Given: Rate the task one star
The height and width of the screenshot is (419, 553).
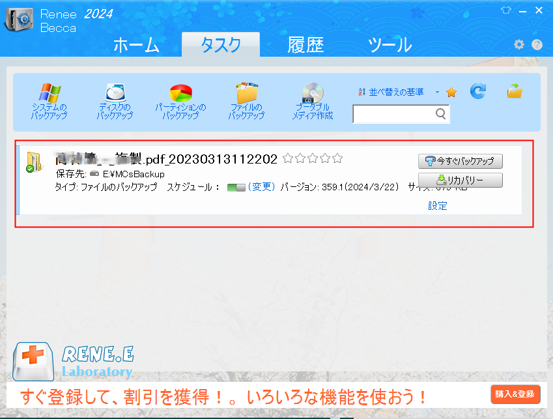Looking at the screenshot, I should click(x=288, y=158).
